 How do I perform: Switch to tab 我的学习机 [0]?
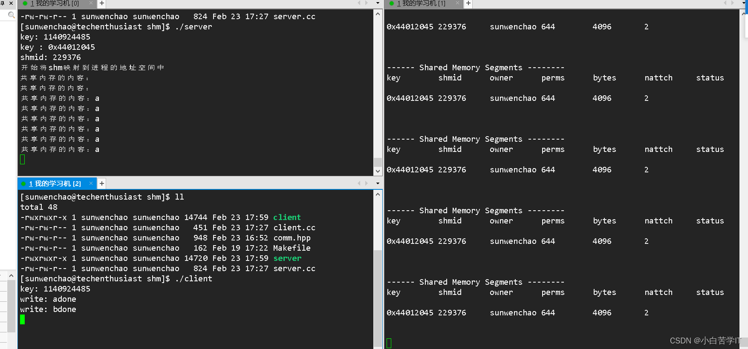pyautogui.click(x=55, y=3)
